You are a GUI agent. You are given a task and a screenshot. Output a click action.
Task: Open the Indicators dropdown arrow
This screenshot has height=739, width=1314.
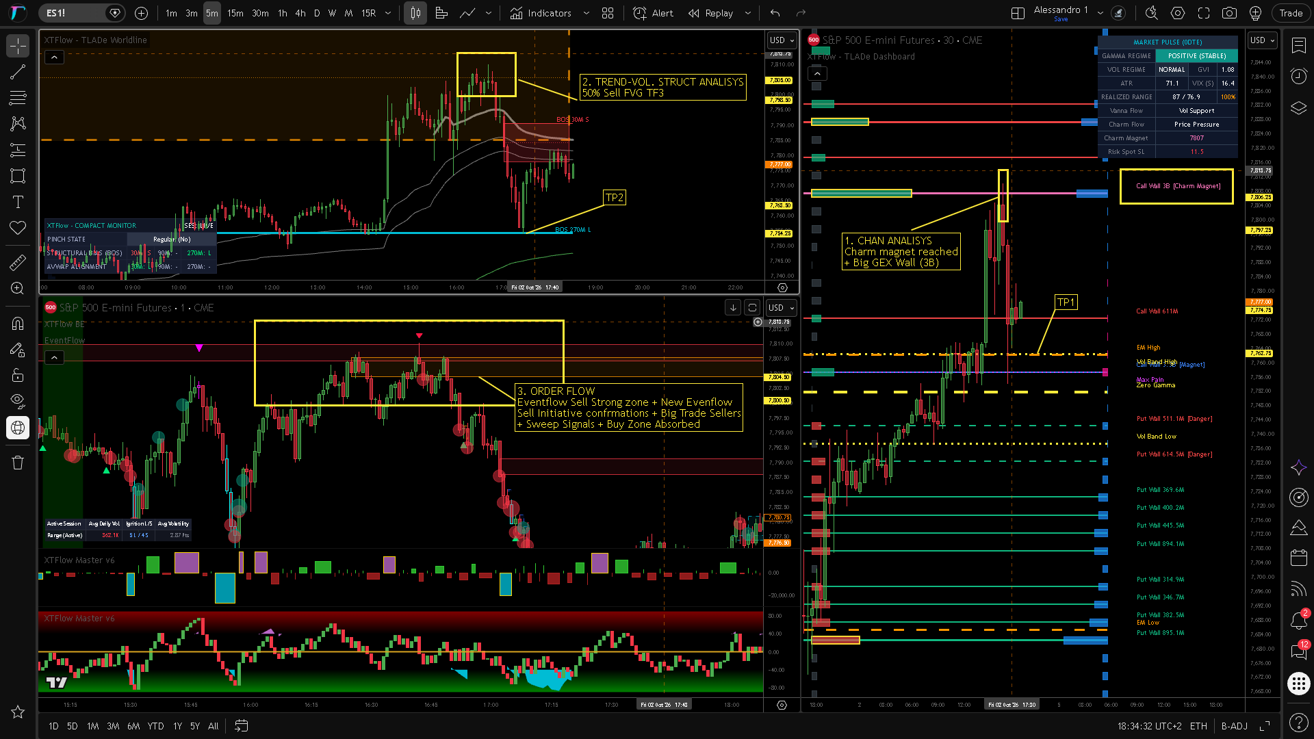(x=586, y=13)
